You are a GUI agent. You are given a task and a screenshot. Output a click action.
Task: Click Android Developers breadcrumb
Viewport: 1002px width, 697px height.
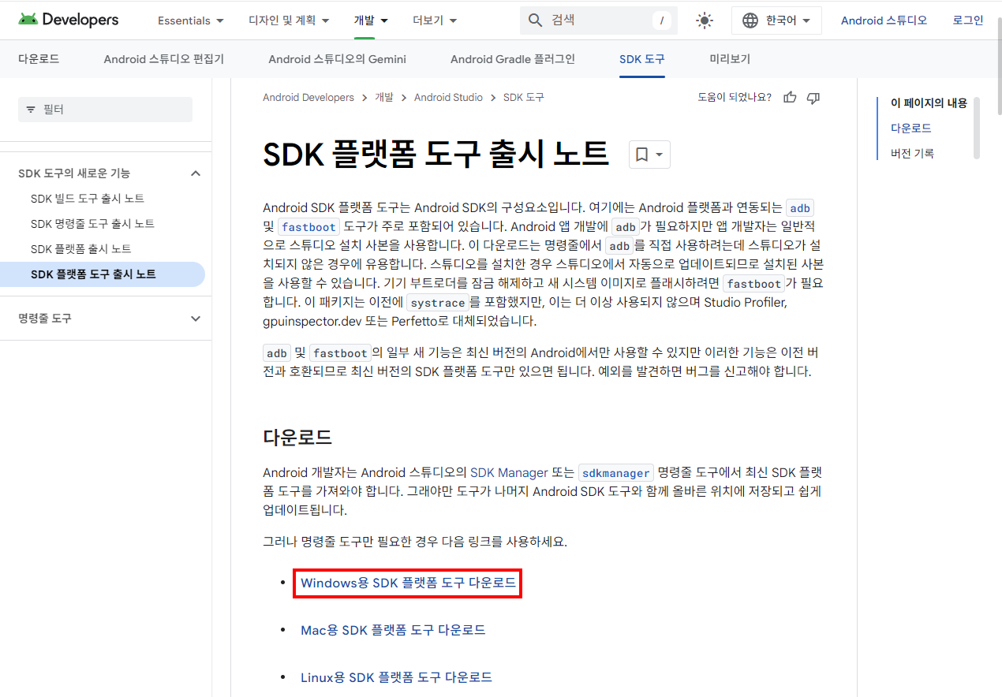pyautogui.click(x=308, y=98)
